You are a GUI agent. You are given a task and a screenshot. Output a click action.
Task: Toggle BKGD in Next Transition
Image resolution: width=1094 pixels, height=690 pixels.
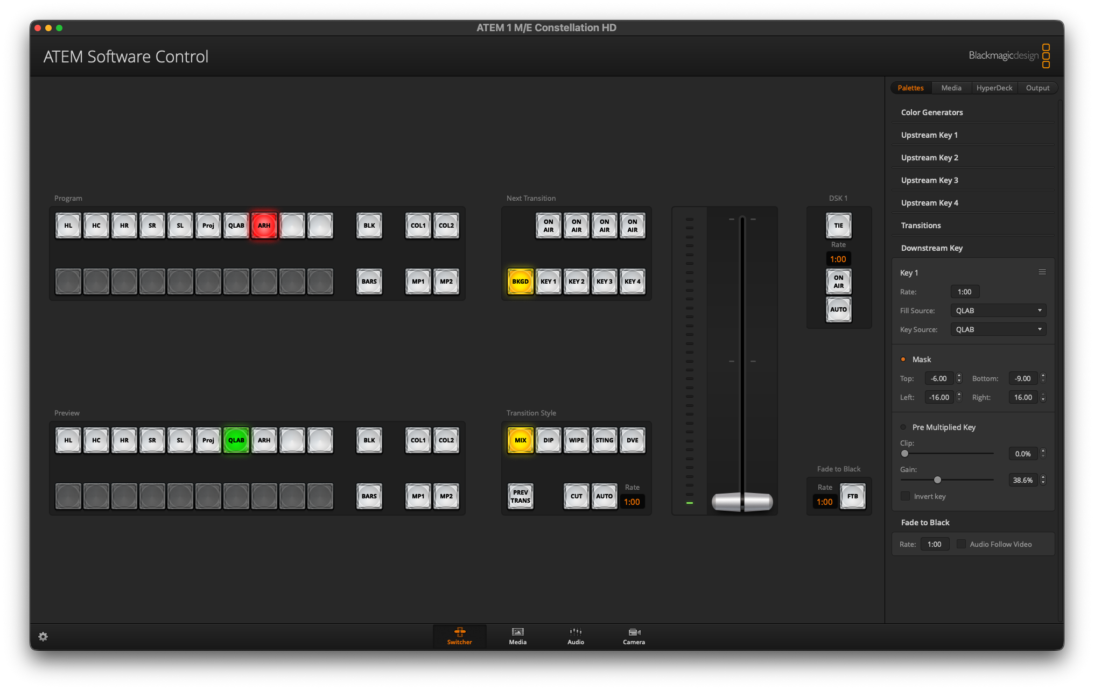[x=521, y=281]
